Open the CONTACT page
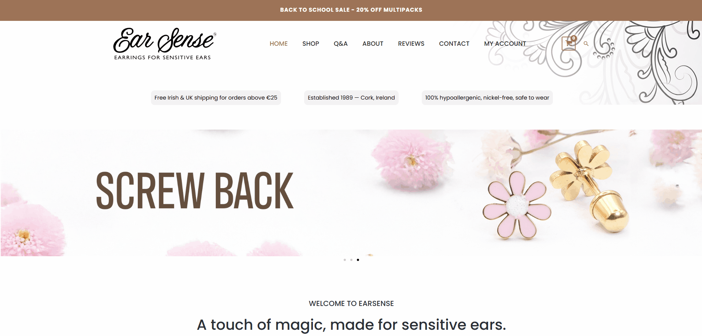The image size is (702, 336). 454,44
